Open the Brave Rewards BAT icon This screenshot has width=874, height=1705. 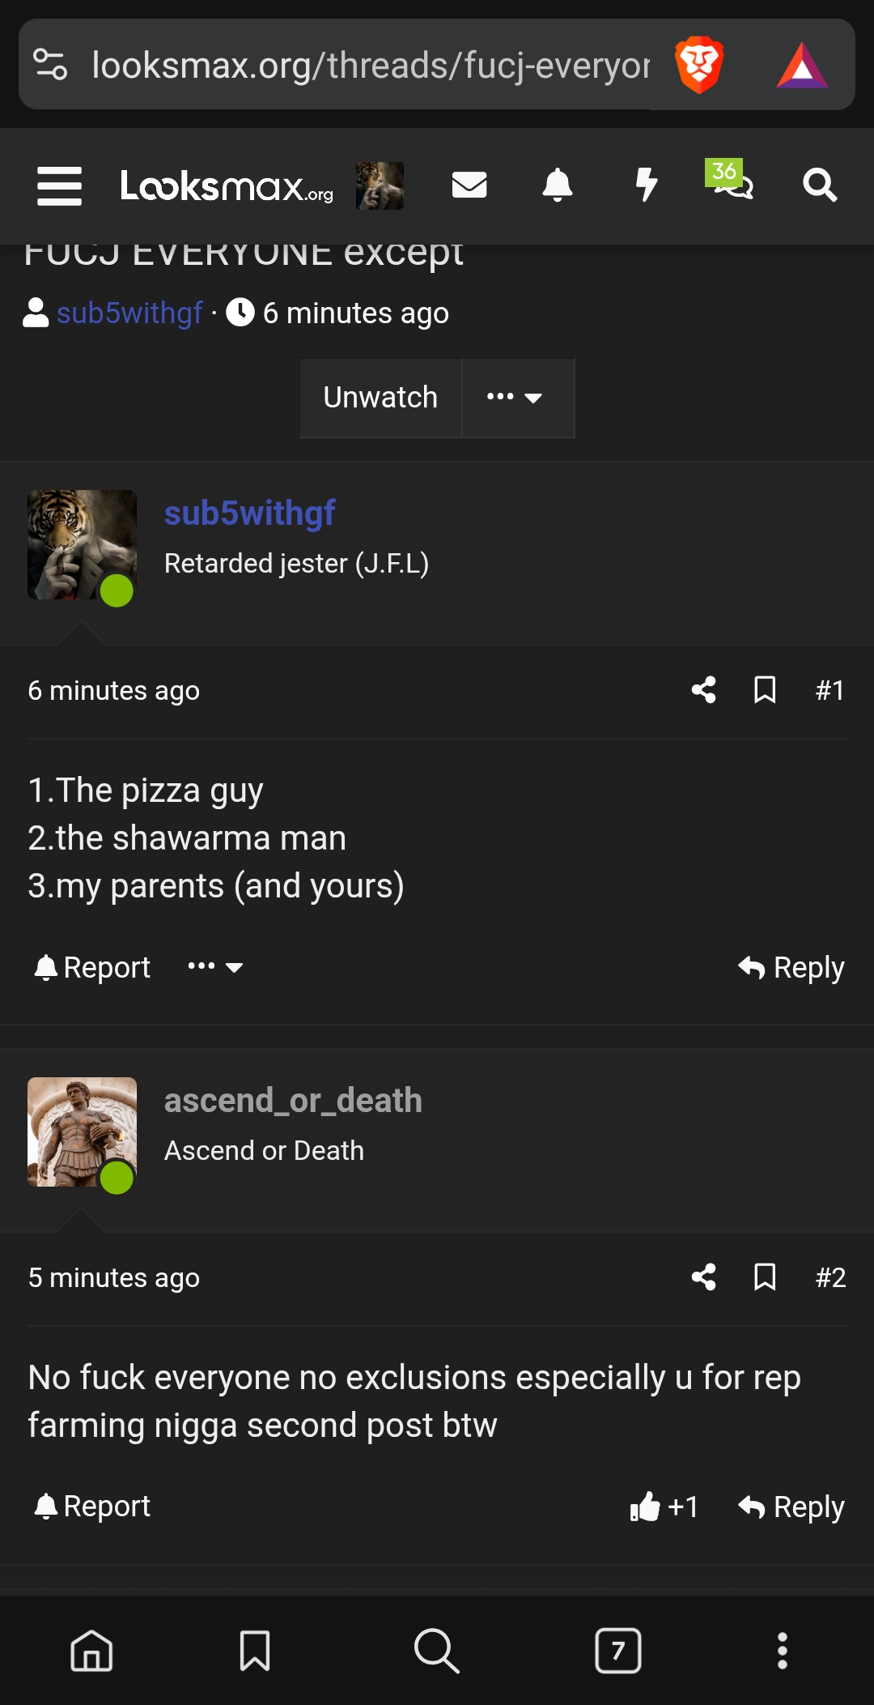pos(804,65)
